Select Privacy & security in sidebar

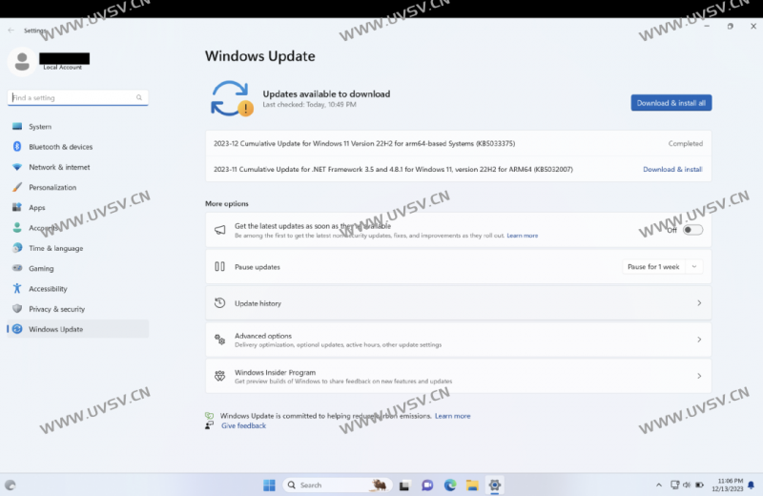tap(78, 309)
